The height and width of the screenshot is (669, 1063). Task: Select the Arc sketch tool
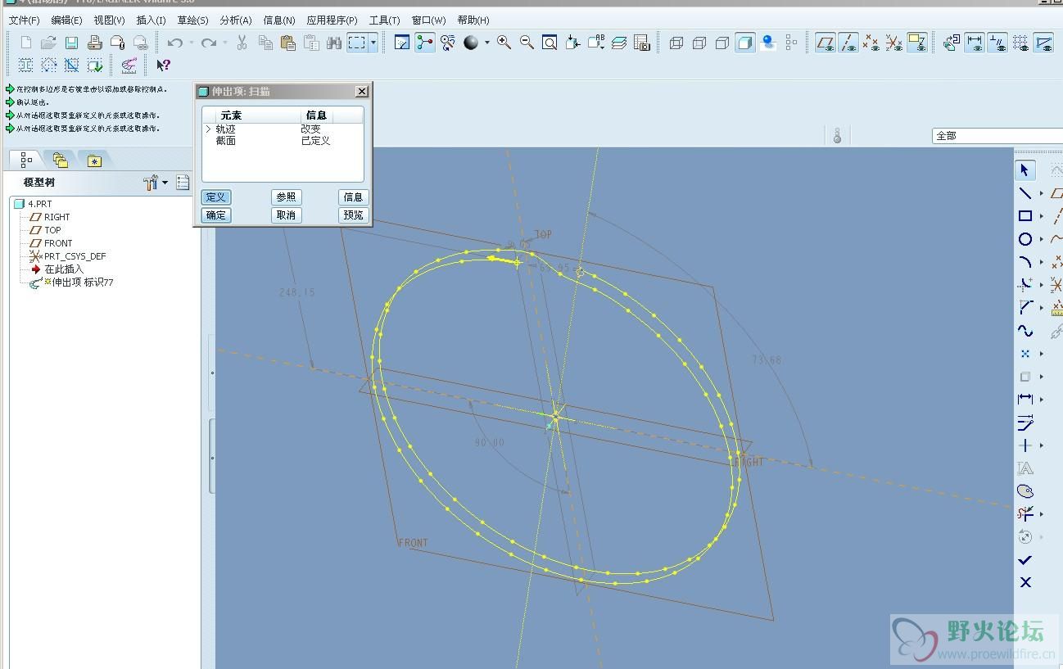[1025, 262]
